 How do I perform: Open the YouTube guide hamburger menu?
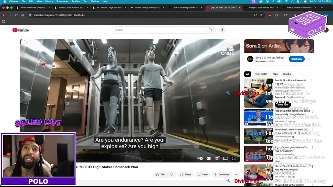click(6, 30)
